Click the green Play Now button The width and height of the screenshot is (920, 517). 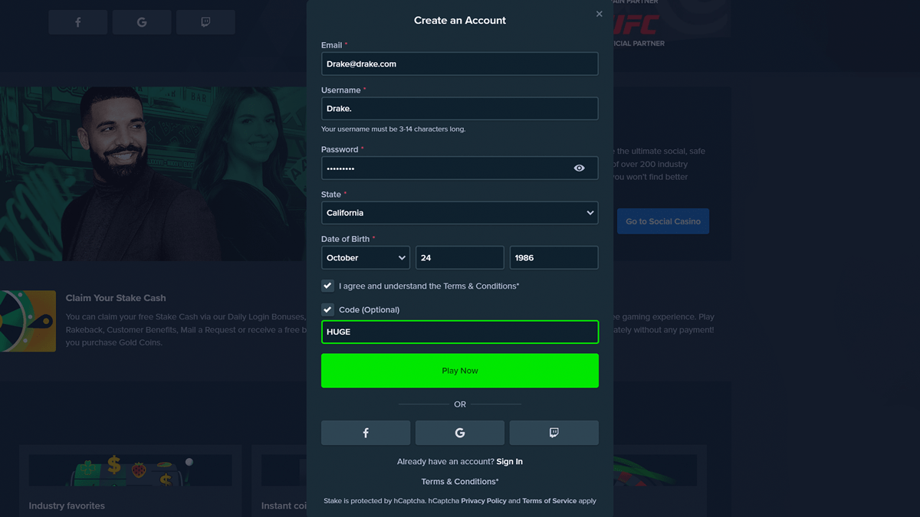[460, 371]
